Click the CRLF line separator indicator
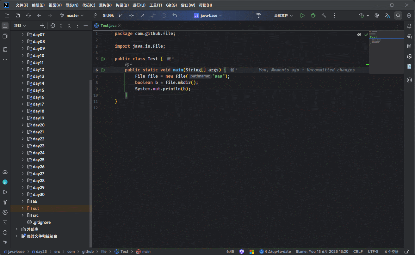Image resolution: width=415 pixels, height=255 pixels. 358,252
